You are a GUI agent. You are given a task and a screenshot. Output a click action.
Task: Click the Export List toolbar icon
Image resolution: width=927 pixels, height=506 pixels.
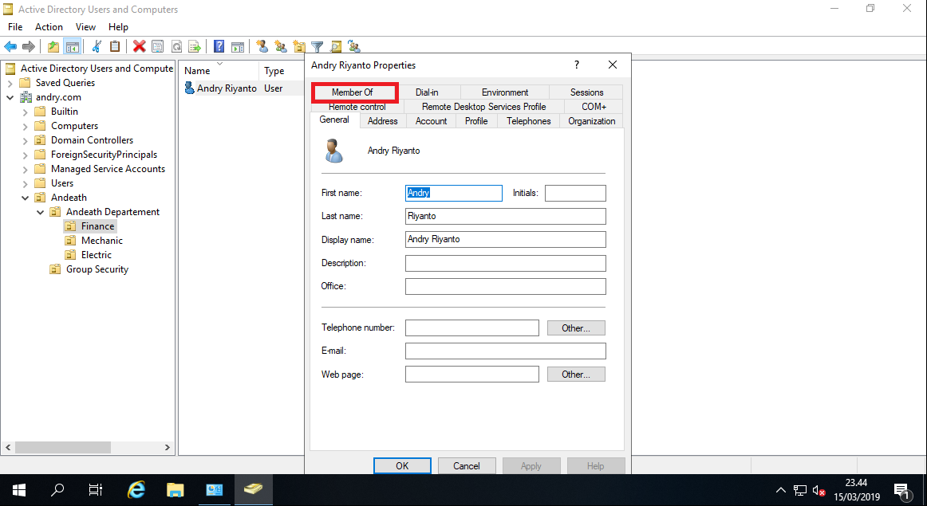(195, 46)
